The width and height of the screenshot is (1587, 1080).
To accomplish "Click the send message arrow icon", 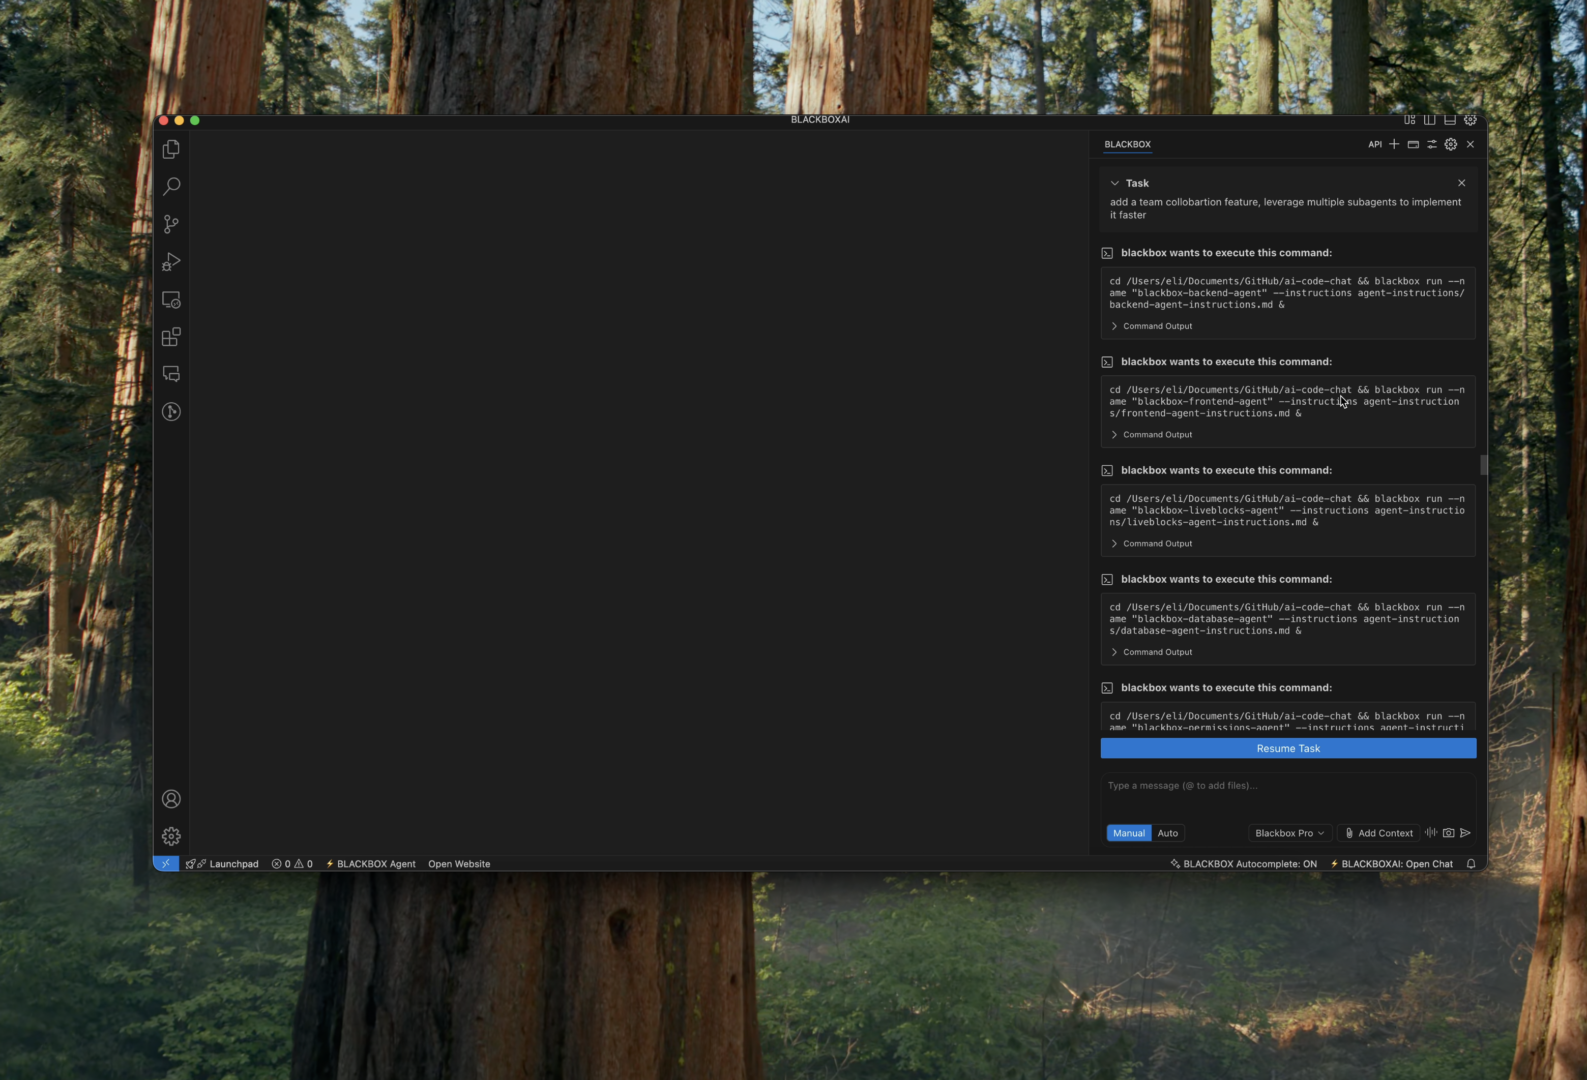I will [x=1465, y=832].
